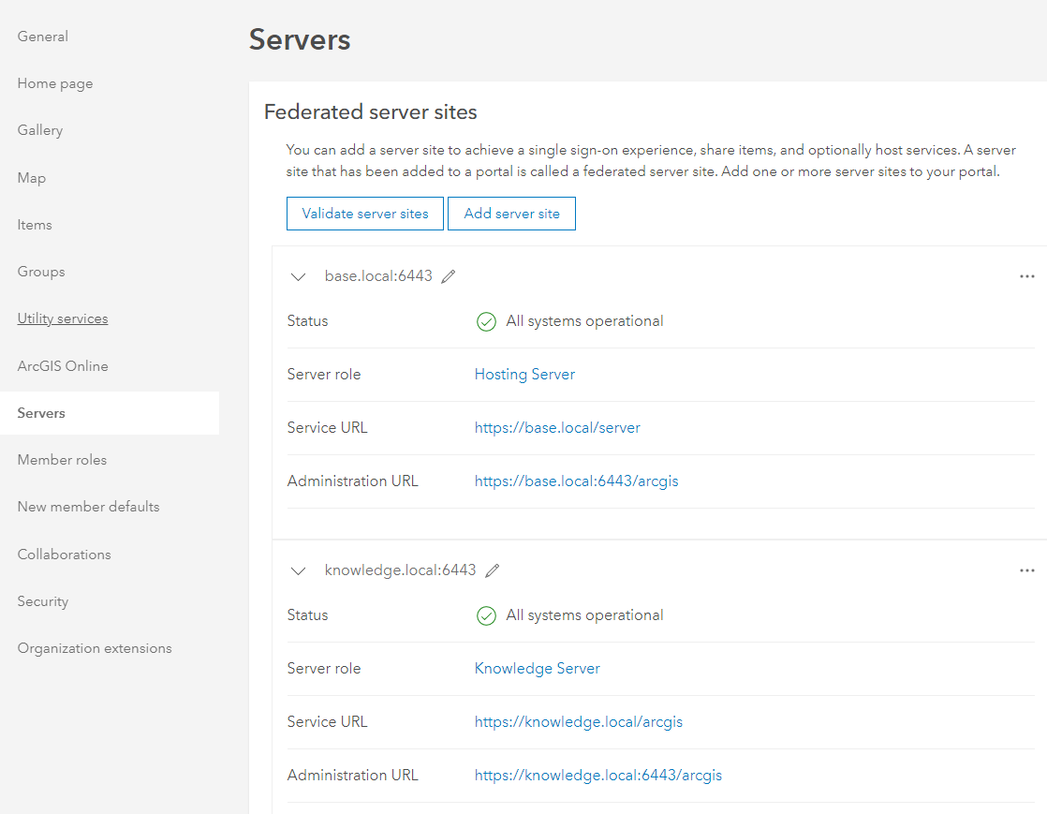Select Utility services in the sidebar

[x=62, y=318]
